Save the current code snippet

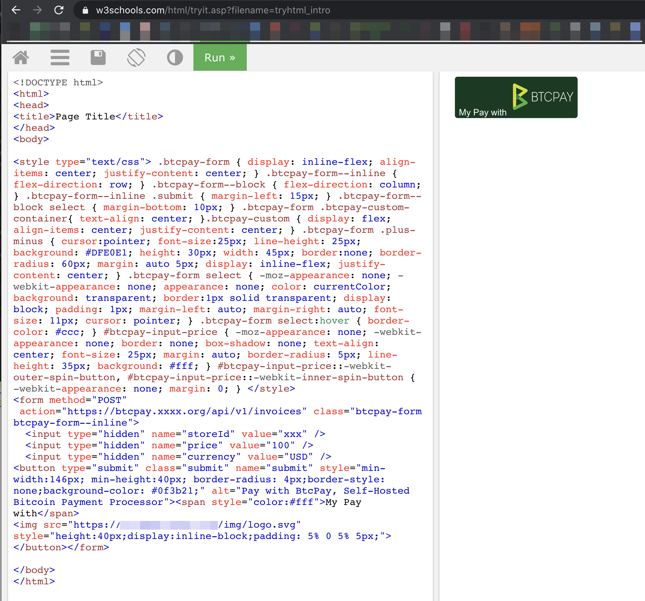coord(98,57)
